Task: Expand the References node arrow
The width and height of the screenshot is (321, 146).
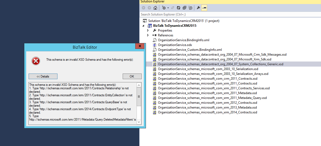Action: [x=148, y=35]
